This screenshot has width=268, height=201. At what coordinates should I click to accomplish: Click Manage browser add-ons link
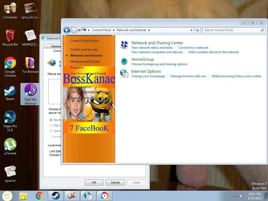tap(188, 76)
